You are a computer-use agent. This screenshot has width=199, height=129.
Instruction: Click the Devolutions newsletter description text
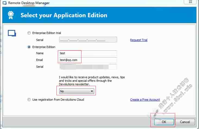92,81
